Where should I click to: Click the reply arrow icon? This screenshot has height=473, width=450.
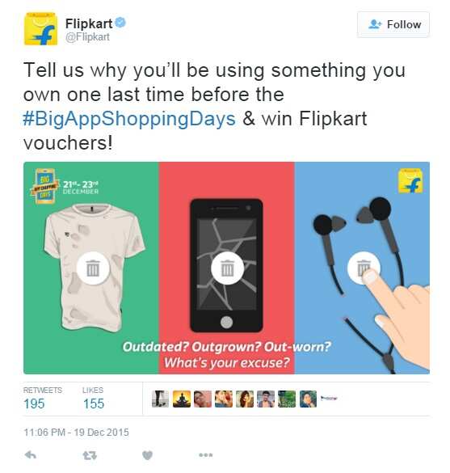point(31,454)
